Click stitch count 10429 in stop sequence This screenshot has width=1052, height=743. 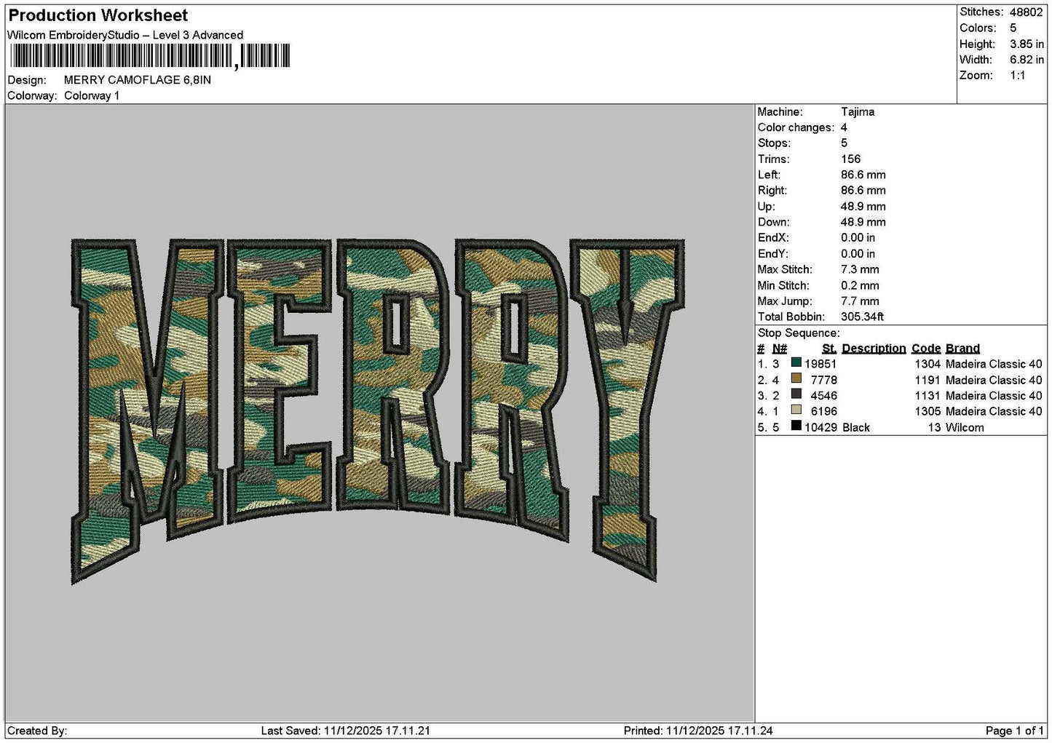pos(820,427)
